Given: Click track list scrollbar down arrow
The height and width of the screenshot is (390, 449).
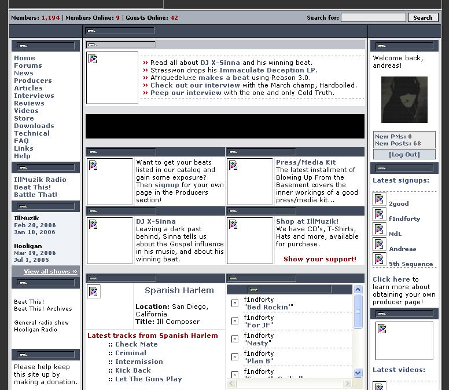Looking at the screenshot, I should pyautogui.click(x=358, y=373).
